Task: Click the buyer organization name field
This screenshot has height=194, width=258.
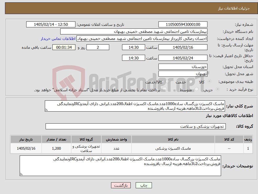Action: coord(134,32)
